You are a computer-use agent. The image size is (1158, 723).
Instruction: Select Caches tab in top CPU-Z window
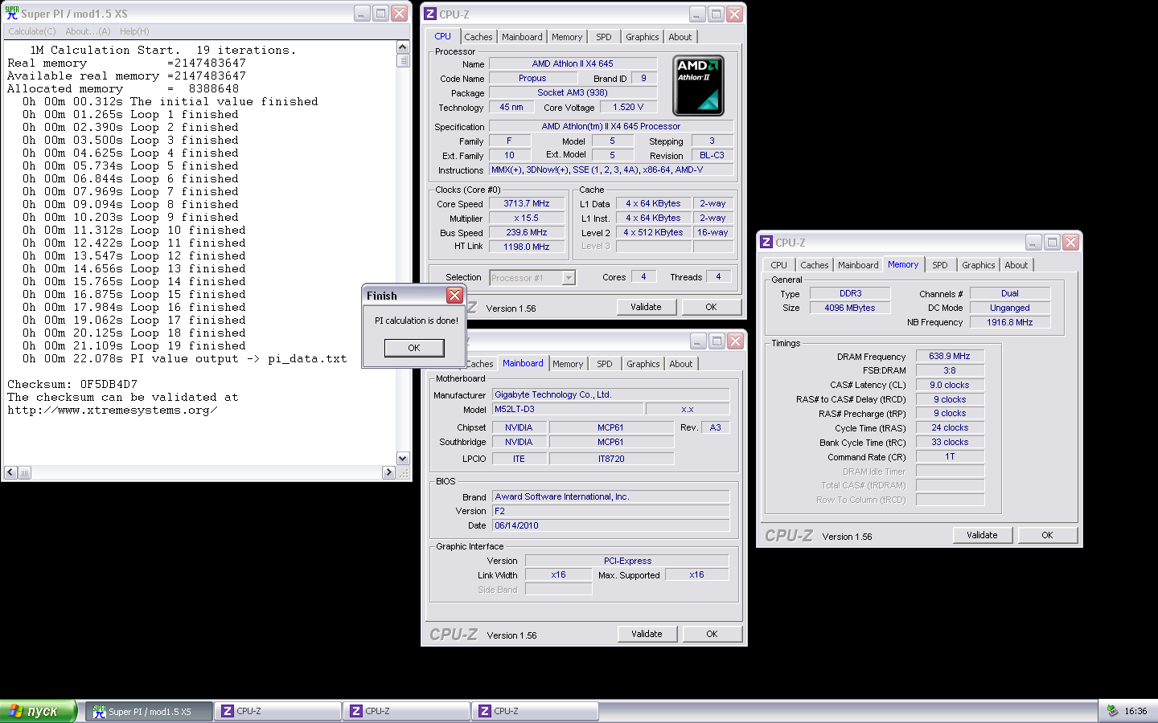tap(478, 37)
